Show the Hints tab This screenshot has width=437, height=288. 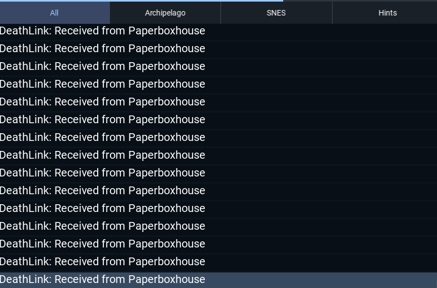pyautogui.click(x=388, y=13)
